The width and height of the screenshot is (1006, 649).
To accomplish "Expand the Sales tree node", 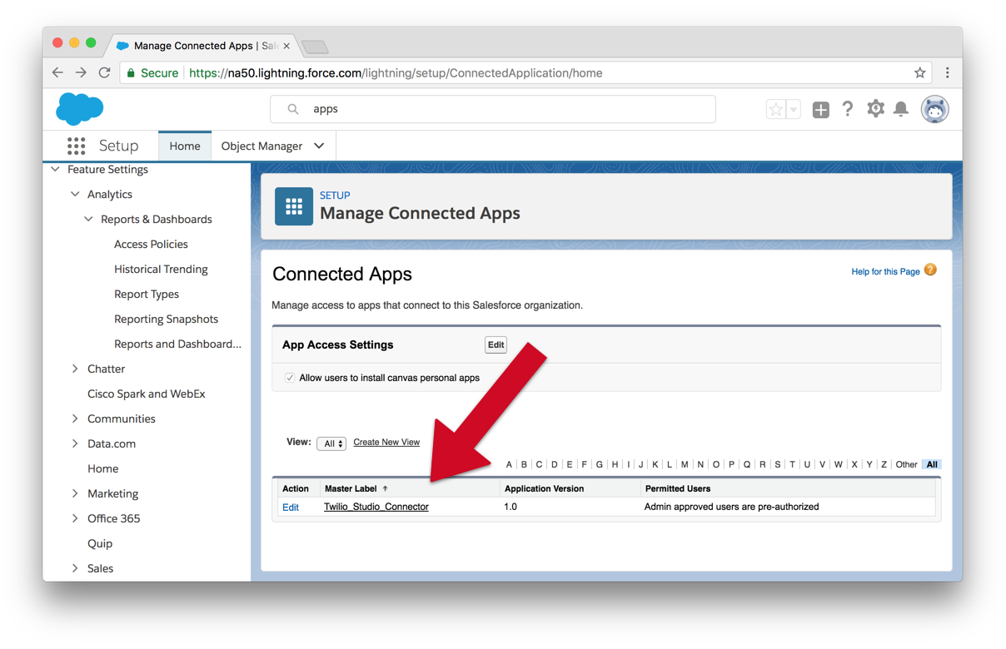I will pos(75,568).
